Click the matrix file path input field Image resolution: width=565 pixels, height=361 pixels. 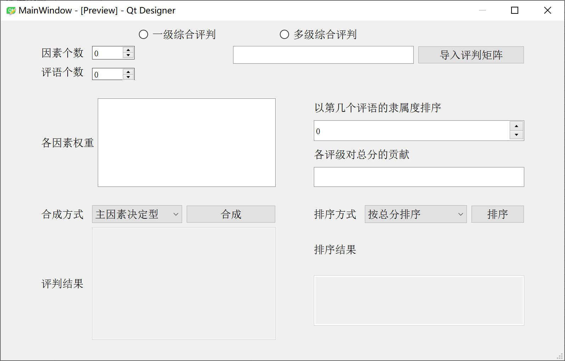[323, 55]
